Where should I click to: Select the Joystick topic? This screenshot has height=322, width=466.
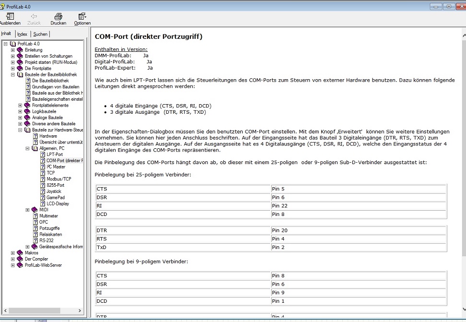coord(54,191)
